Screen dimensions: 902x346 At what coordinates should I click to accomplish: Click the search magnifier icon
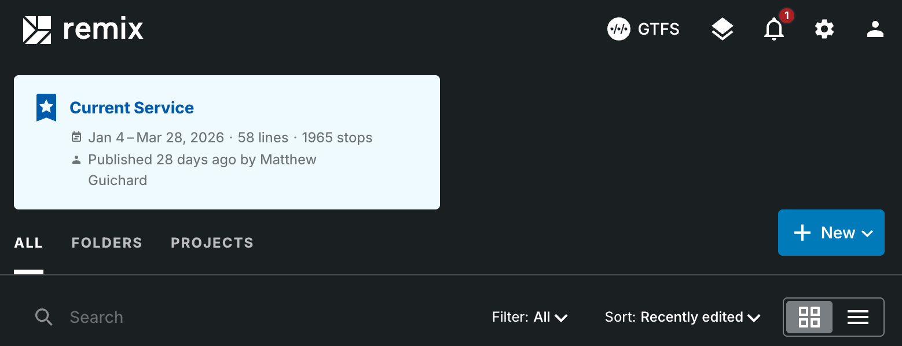pyautogui.click(x=44, y=317)
